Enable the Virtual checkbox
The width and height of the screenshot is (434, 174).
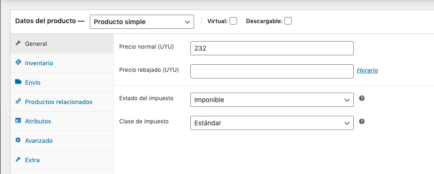tap(233, 21)
